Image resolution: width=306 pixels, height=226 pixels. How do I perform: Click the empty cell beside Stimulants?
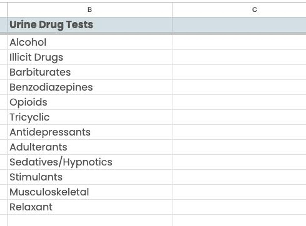tap(240, 177)
